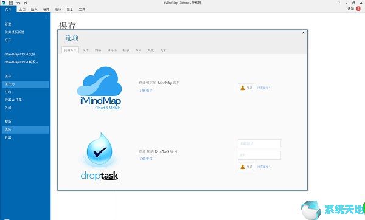Click the 通知 notifications label
The image size is (365, 220).
point(351,9)
